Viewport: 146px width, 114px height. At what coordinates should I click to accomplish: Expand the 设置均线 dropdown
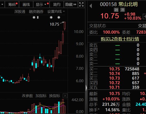(56, 12)
